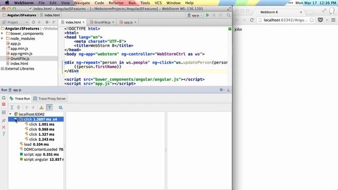
Task: Collapse the click x4 event group
Action: point(15,119)
